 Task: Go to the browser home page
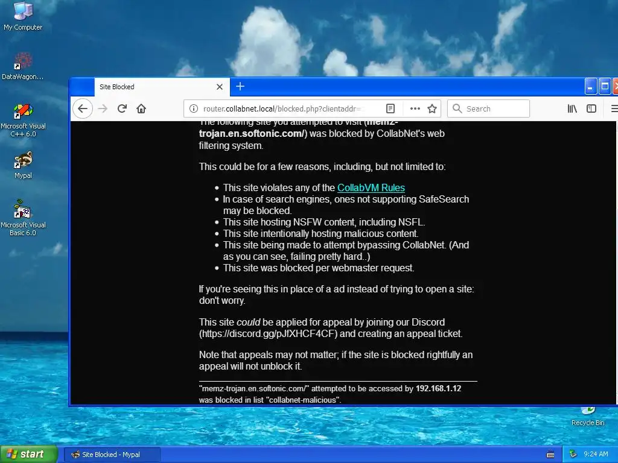point(141,109)
